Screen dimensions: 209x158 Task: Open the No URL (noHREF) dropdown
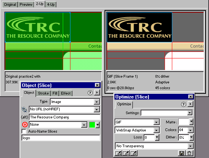pyautogui.click(x=96, y=110)
